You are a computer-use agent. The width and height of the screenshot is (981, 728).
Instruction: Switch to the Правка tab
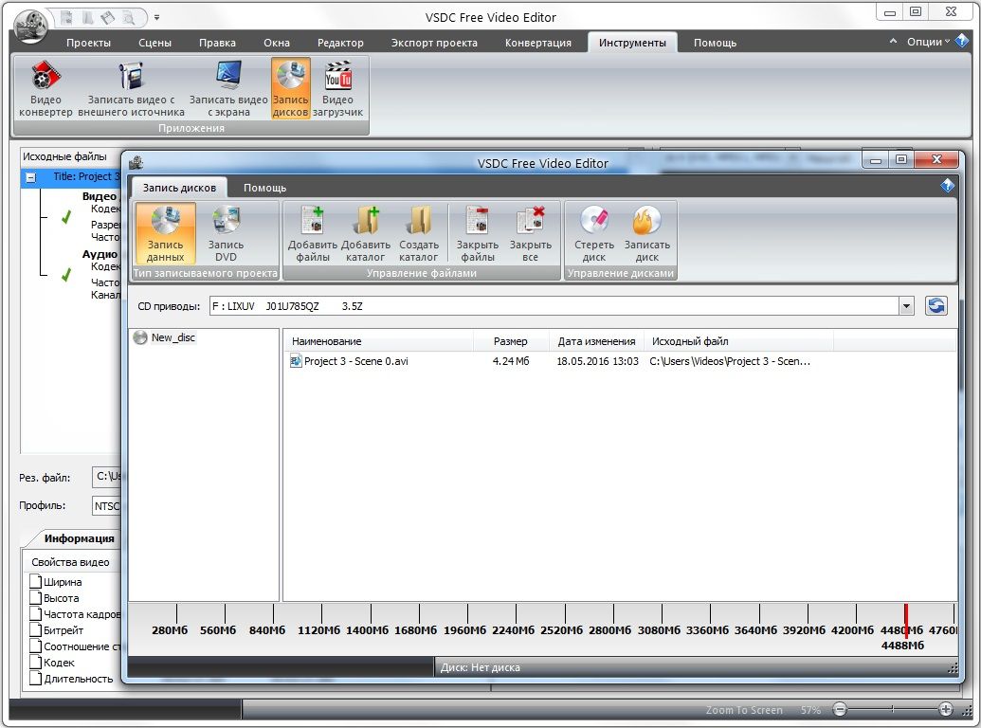[217, 43]
